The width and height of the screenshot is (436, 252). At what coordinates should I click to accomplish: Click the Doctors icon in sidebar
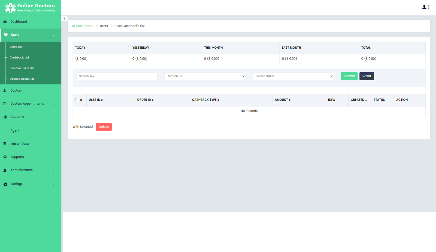point(5,91)
